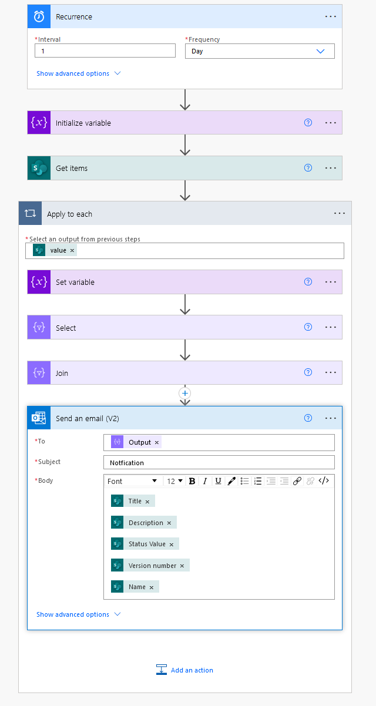Click the Outlook Send an email icon

(39, 418)
